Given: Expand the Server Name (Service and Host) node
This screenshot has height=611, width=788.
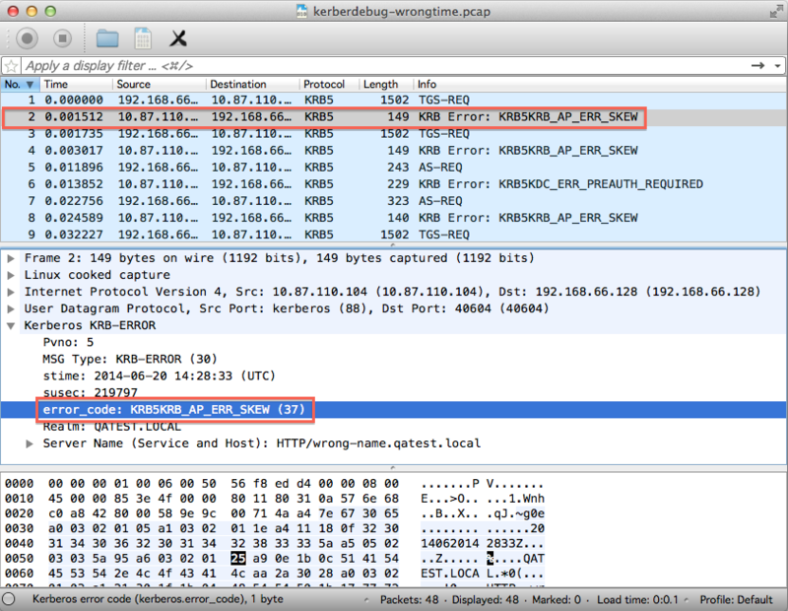Looking at the screenshot, I should (x=30, y=443).
